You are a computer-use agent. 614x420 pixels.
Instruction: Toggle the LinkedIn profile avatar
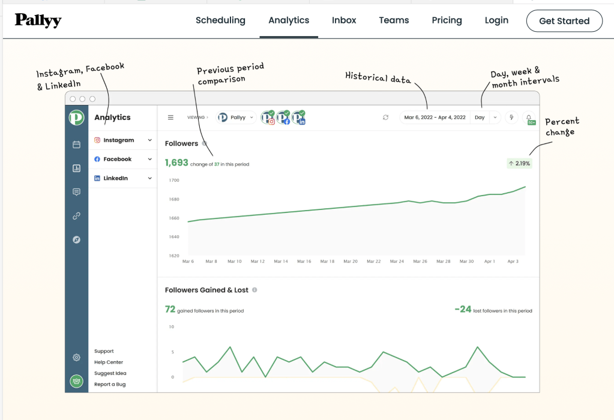(298, 118)
